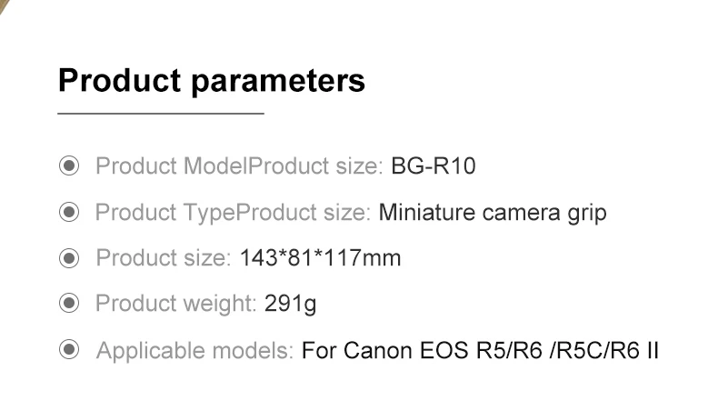718x401 pixels.
Task: Select the bullet next to Product Type
Action: point(68,213)
